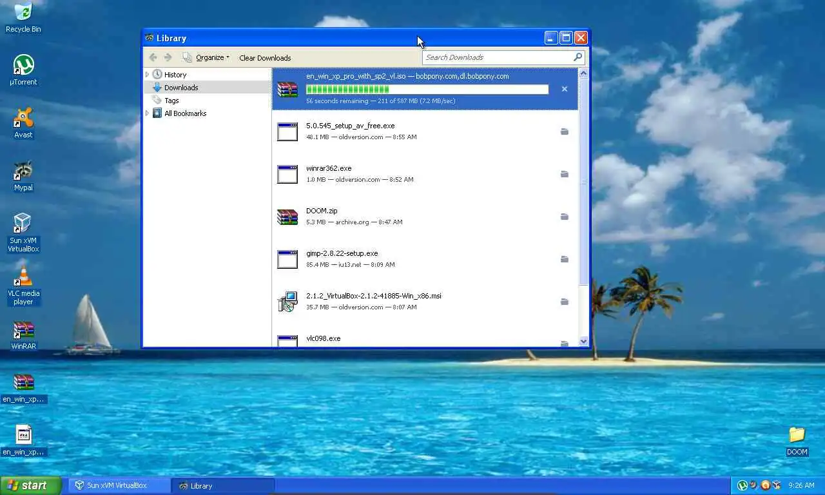825x495 pixels.
Task: Select the 5.0.545_setup_av_free.exe download name
Action: pos(350,126)
